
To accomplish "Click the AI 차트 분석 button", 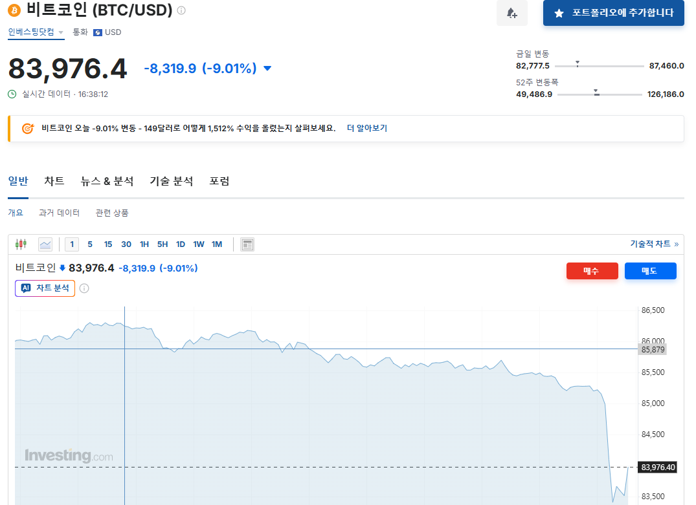I will coord(44,288).
